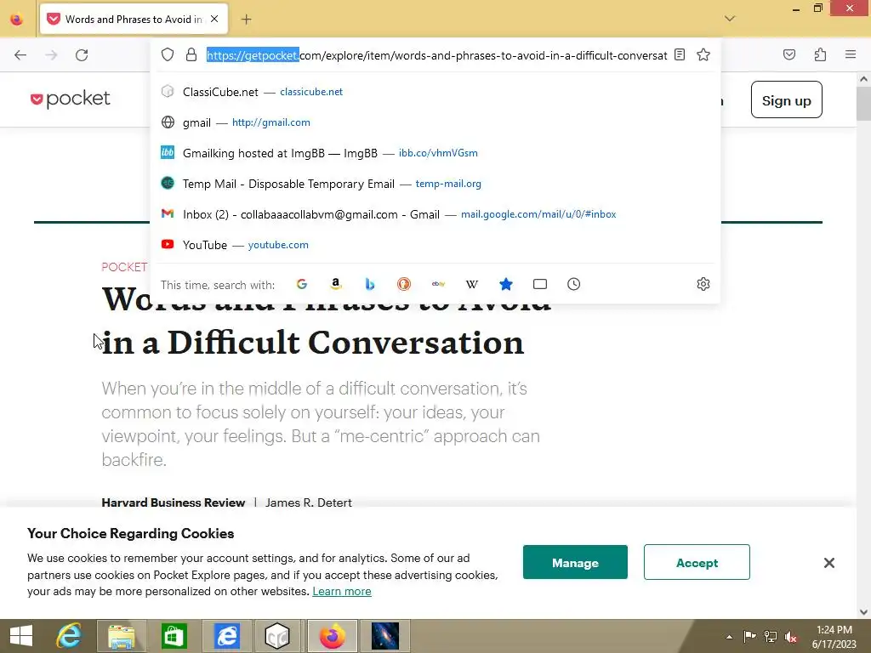The height and width of the screenshot is (653, 871).
Task: Select the Words and Phrases tab
Action: 134,19
